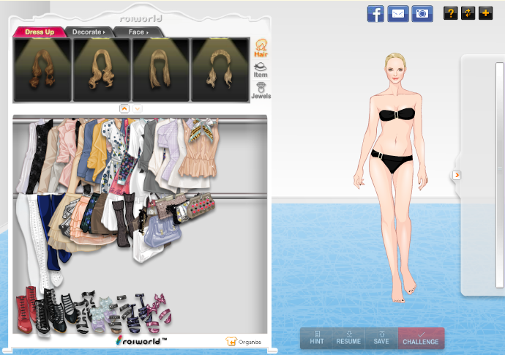The height and width of the screenshot is (355, 505).
Task: Open help with the question mark icon
Action: coord(450,13)
